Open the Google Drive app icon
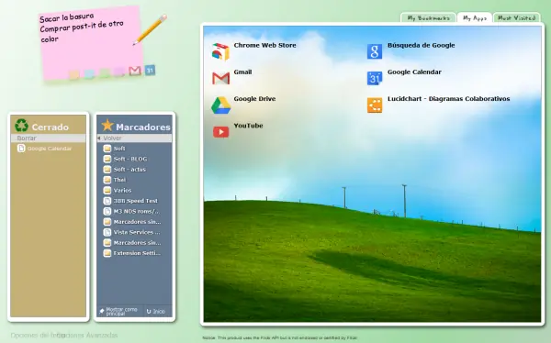 pos(220,105)
